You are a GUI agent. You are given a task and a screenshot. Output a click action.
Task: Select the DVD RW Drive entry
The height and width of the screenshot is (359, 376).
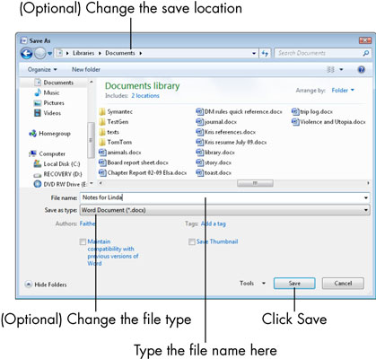[x=60, y=184]
